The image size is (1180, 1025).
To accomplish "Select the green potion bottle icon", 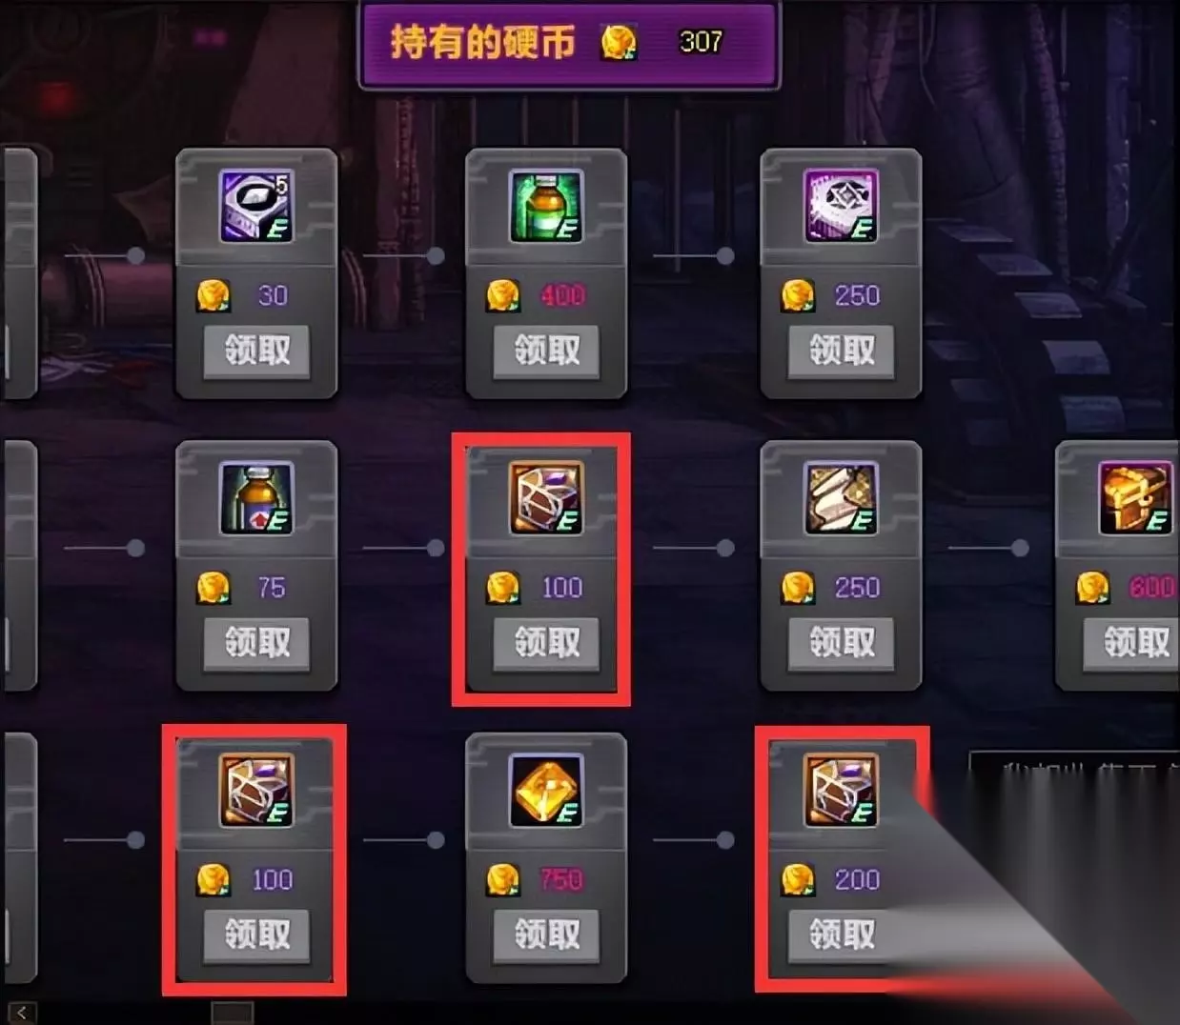I will coord(546,206).
